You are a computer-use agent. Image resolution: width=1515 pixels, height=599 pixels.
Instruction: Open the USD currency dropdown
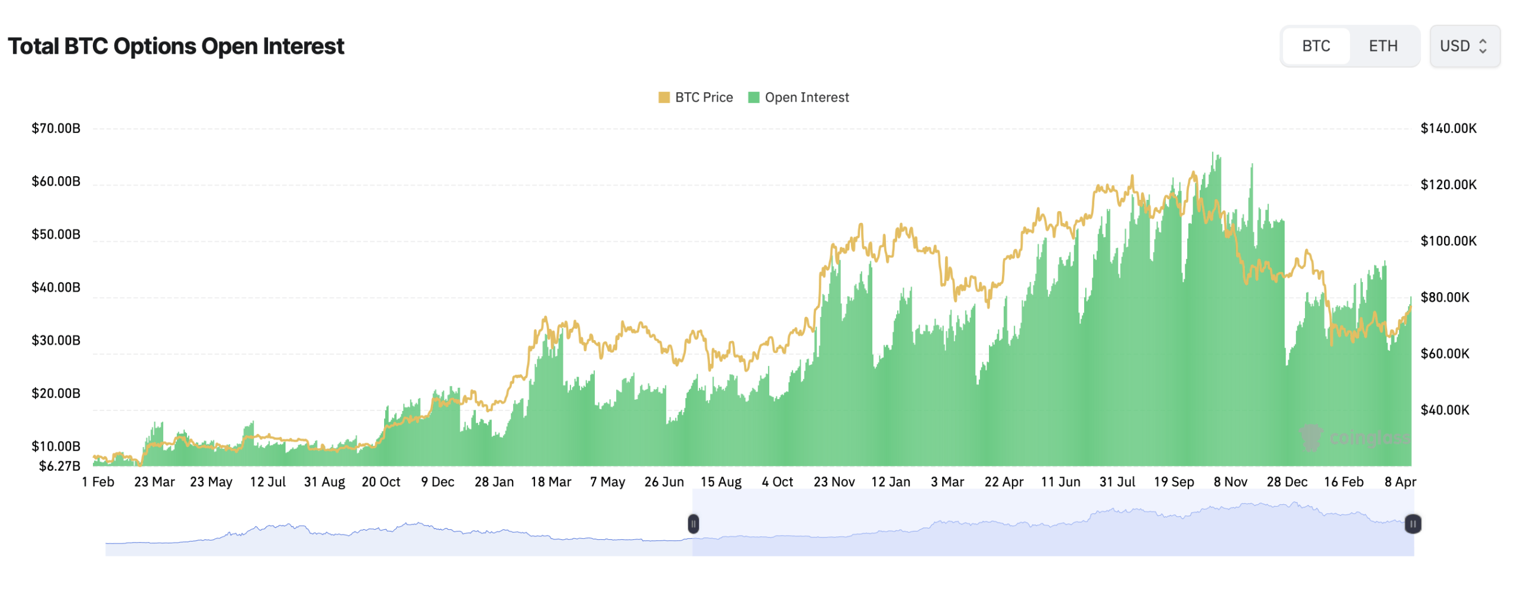[1464, 46]
